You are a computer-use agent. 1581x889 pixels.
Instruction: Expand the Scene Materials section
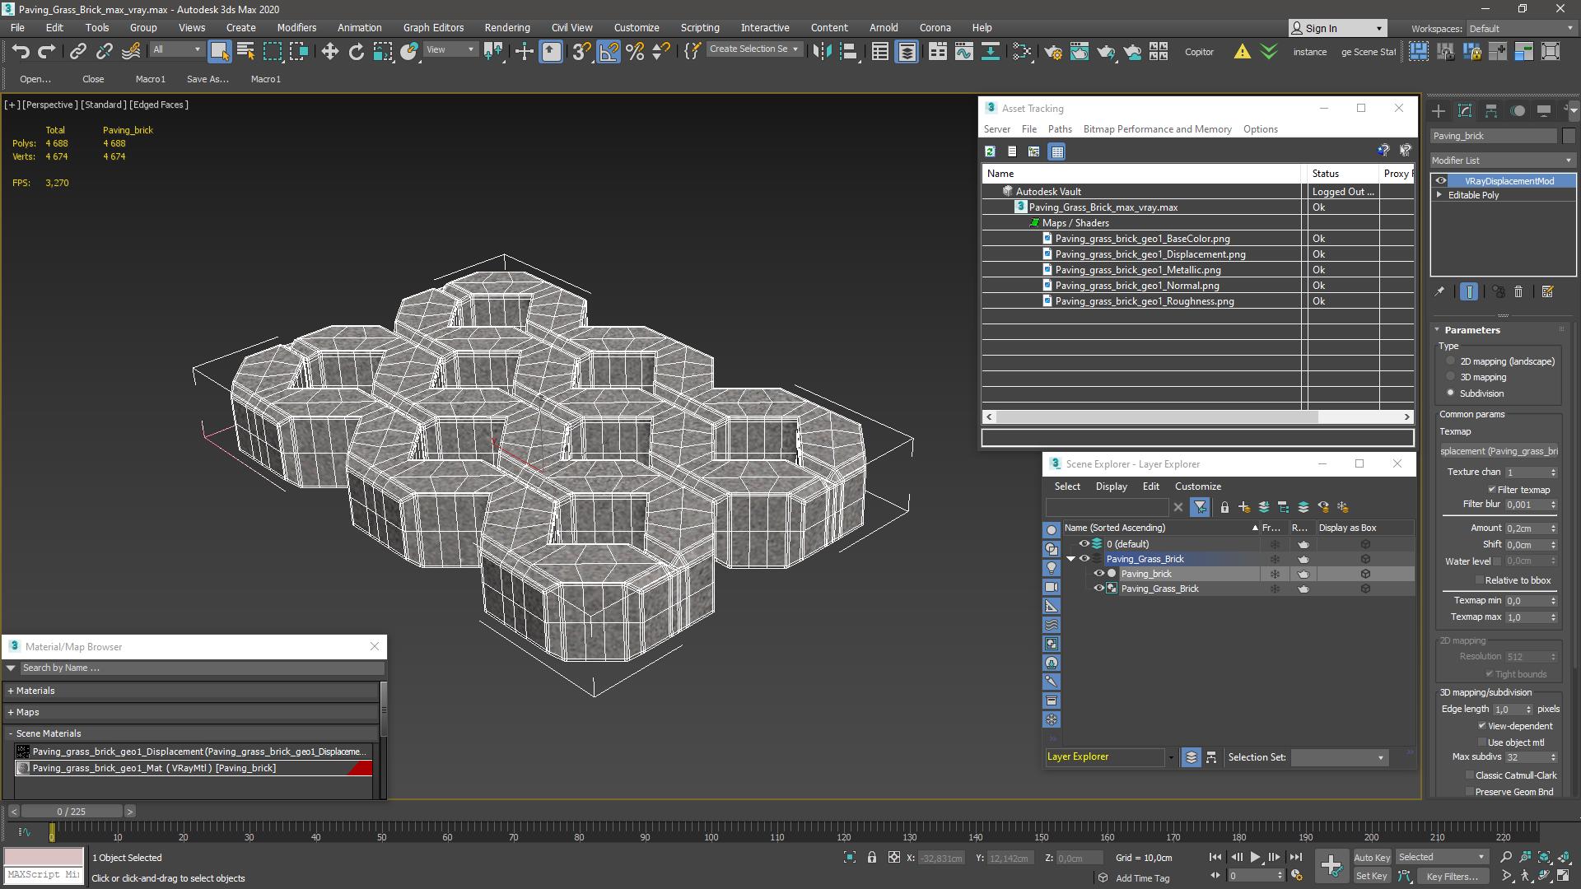pyautogui.click(x=11, y=733)
